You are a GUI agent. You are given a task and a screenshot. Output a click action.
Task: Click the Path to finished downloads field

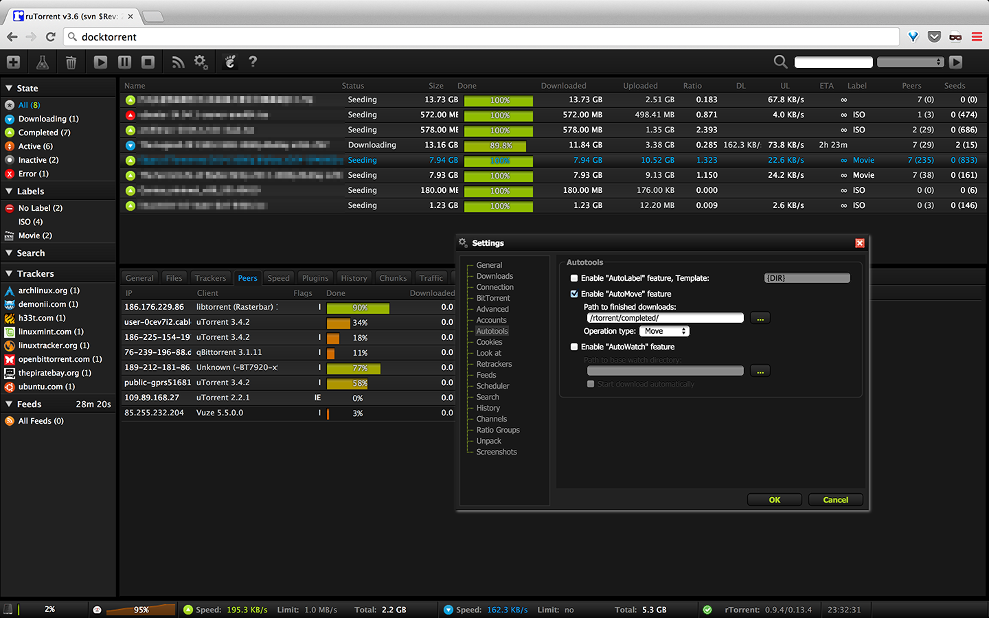[665, 318]
